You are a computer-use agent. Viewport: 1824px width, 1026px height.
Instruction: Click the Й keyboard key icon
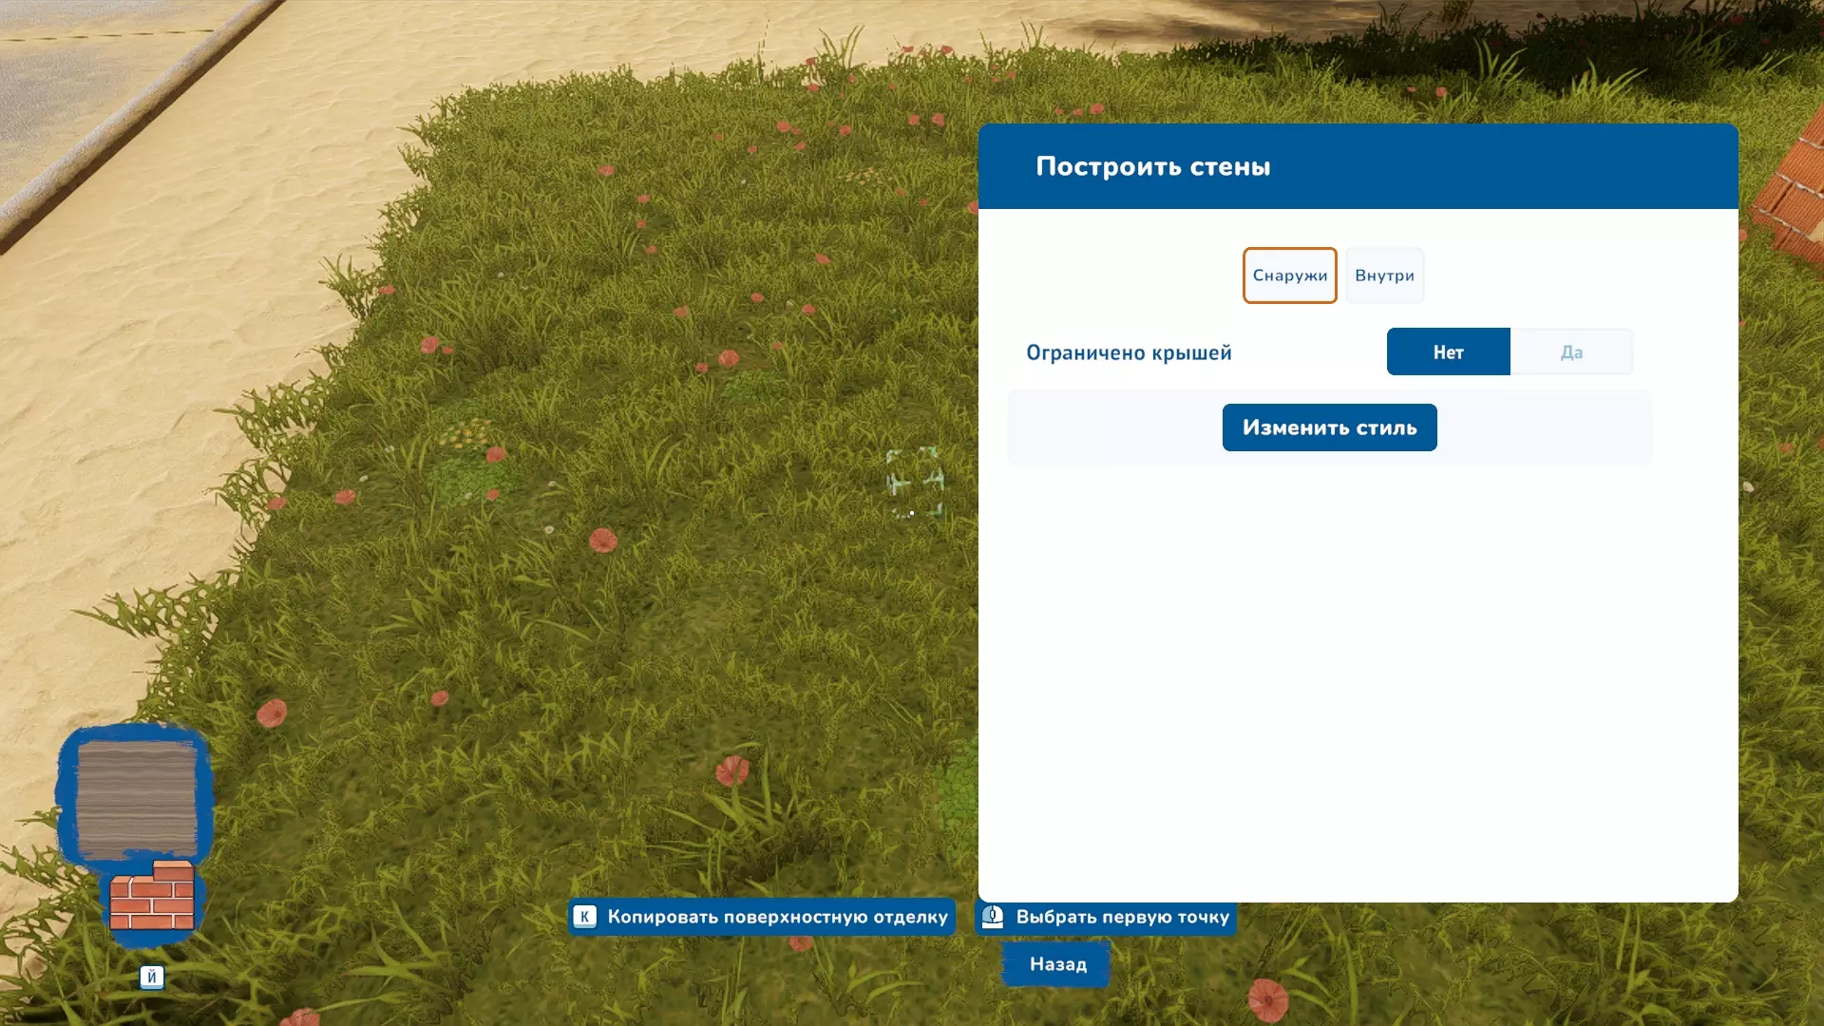pos(152,977)
